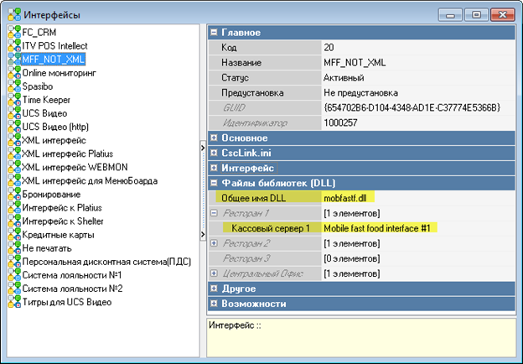The height and width of the screenshot is (364, 523).
Task: Click the ITV POS Intellect item icon
Action: pyautogui.click(x=13, y=45)
